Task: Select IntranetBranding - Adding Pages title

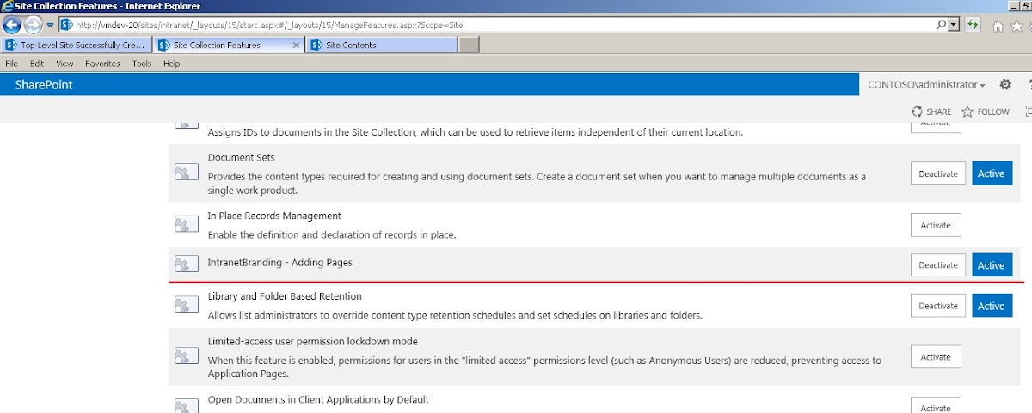Action: pyautogui.click(x=280, y=262)
